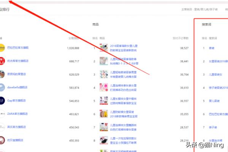Click transaction value 688,717
This screenshot has width=228, height=152.
pyautogui.click(x=74, y=62)
